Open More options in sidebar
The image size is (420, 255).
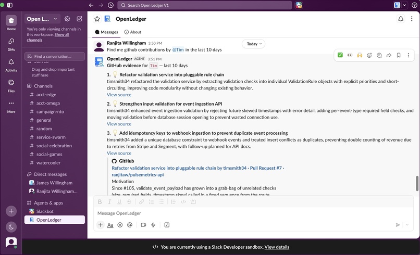coord(11,106)
